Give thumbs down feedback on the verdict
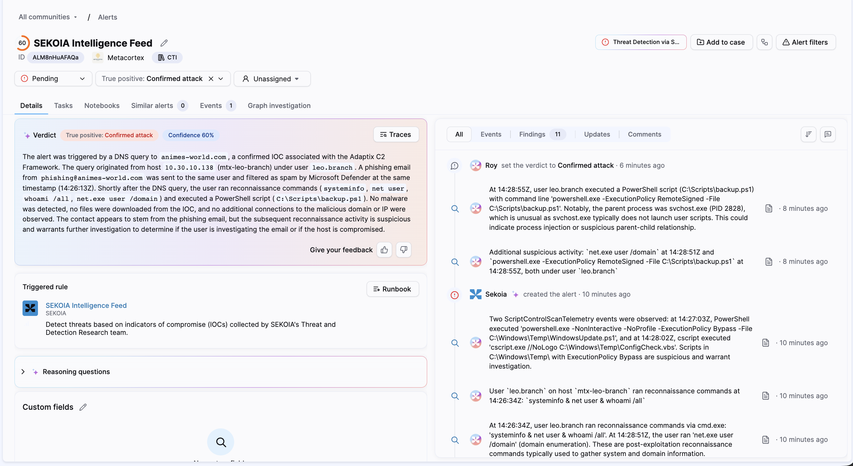Screen dimensions: 853x466 click(403, 249)
